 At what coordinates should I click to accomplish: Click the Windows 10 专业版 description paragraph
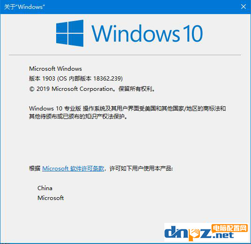coord(127,112)
